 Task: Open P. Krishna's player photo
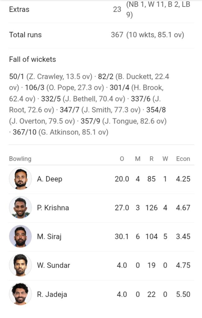coord(20,207)
